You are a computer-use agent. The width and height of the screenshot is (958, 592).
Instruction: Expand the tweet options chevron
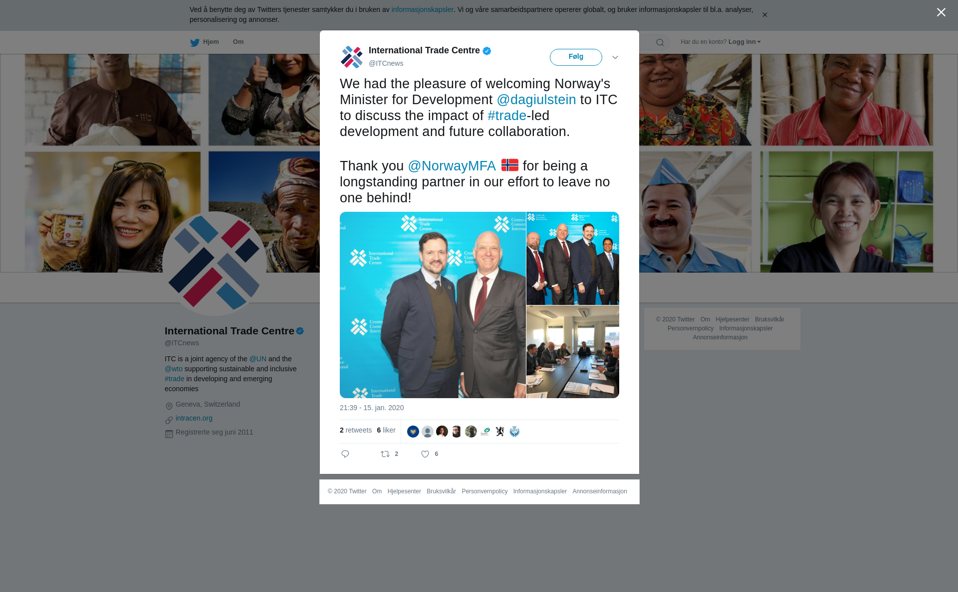point(615,57)
